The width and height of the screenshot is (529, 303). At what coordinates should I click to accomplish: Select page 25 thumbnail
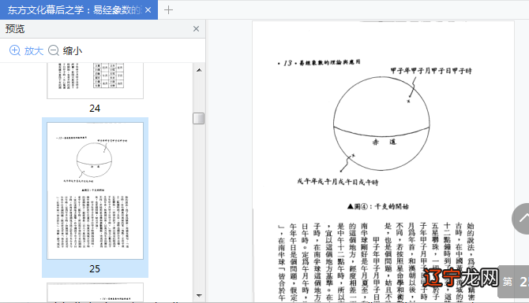(95, 190)
